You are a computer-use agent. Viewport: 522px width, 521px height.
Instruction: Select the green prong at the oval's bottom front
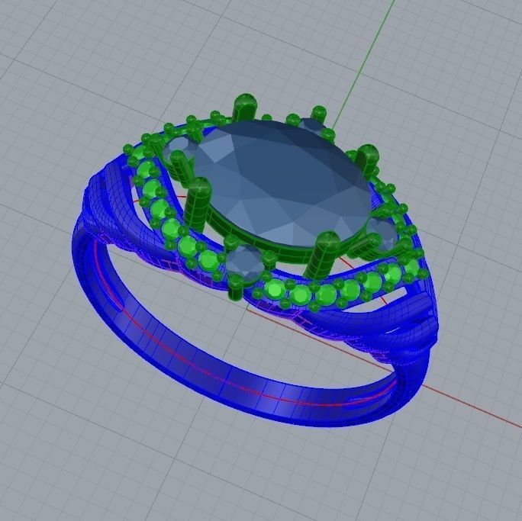click(x=322, y=256)
